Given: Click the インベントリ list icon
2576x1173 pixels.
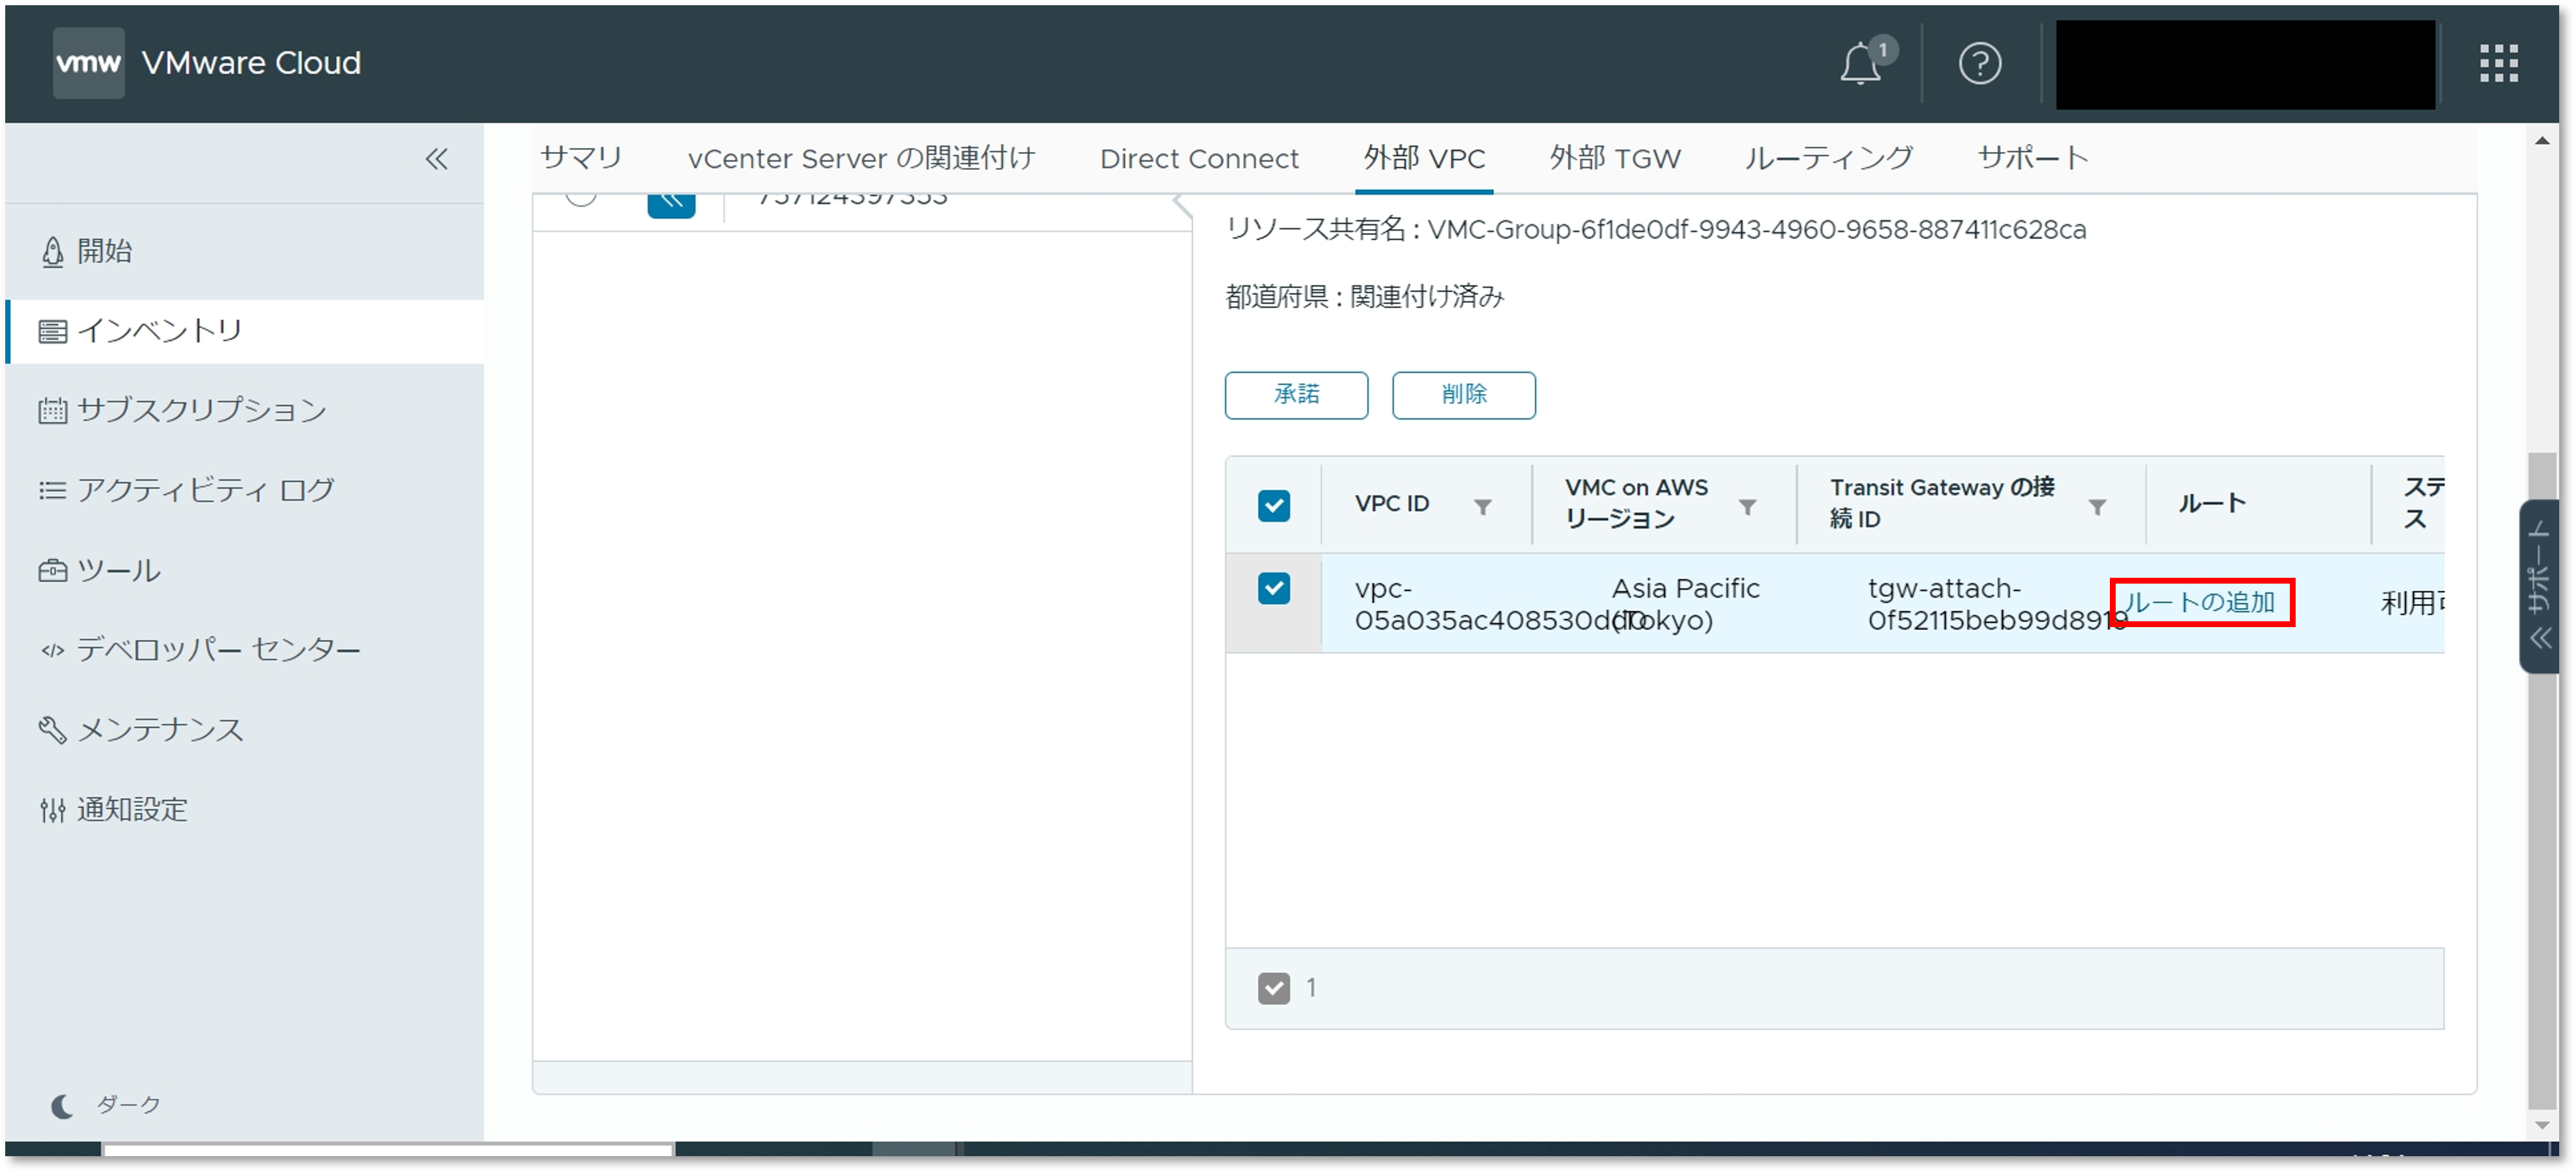Looking at the screenshot, I should 52,332.
